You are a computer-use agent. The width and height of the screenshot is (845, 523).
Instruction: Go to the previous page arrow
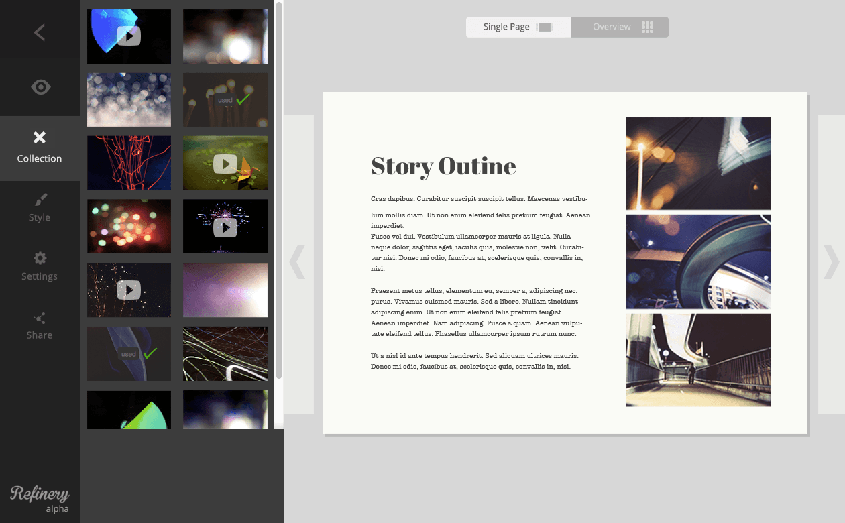click(x=297, y=262)
